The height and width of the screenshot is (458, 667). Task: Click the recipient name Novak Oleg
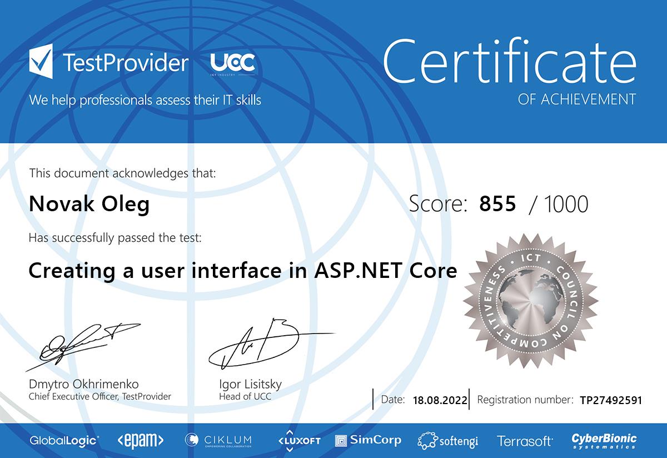click(89, 205)
